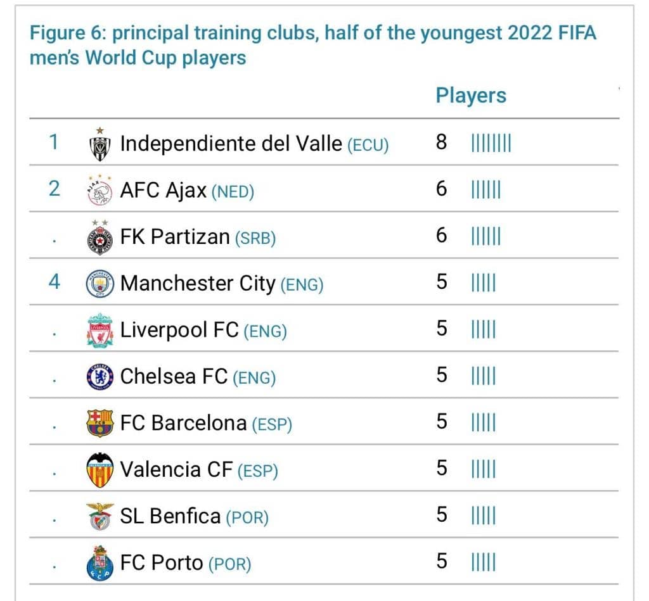The height and width of the screenshot is (601, 649).
Task: Click the eight-tick bar for Independiente
Action: click(x=491, y=143)
